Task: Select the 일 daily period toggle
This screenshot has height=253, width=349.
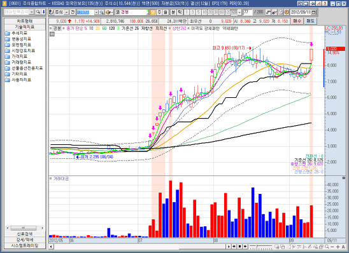Action: [152, 12]
